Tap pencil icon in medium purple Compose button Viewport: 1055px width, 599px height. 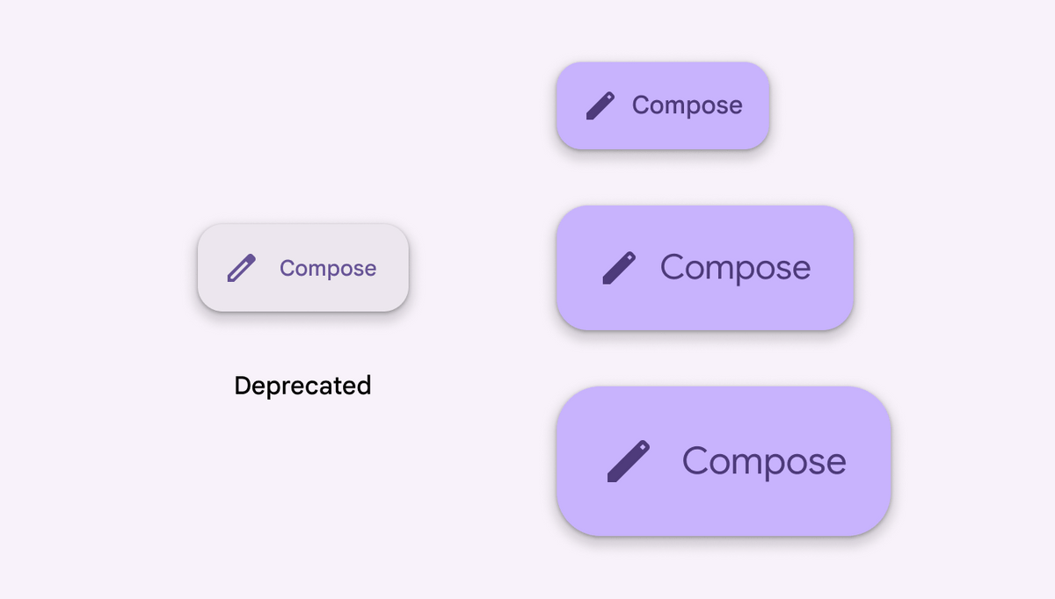(619, 268)
